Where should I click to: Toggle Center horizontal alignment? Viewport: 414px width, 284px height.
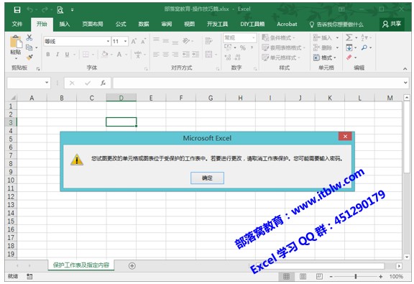coord(165,55)
